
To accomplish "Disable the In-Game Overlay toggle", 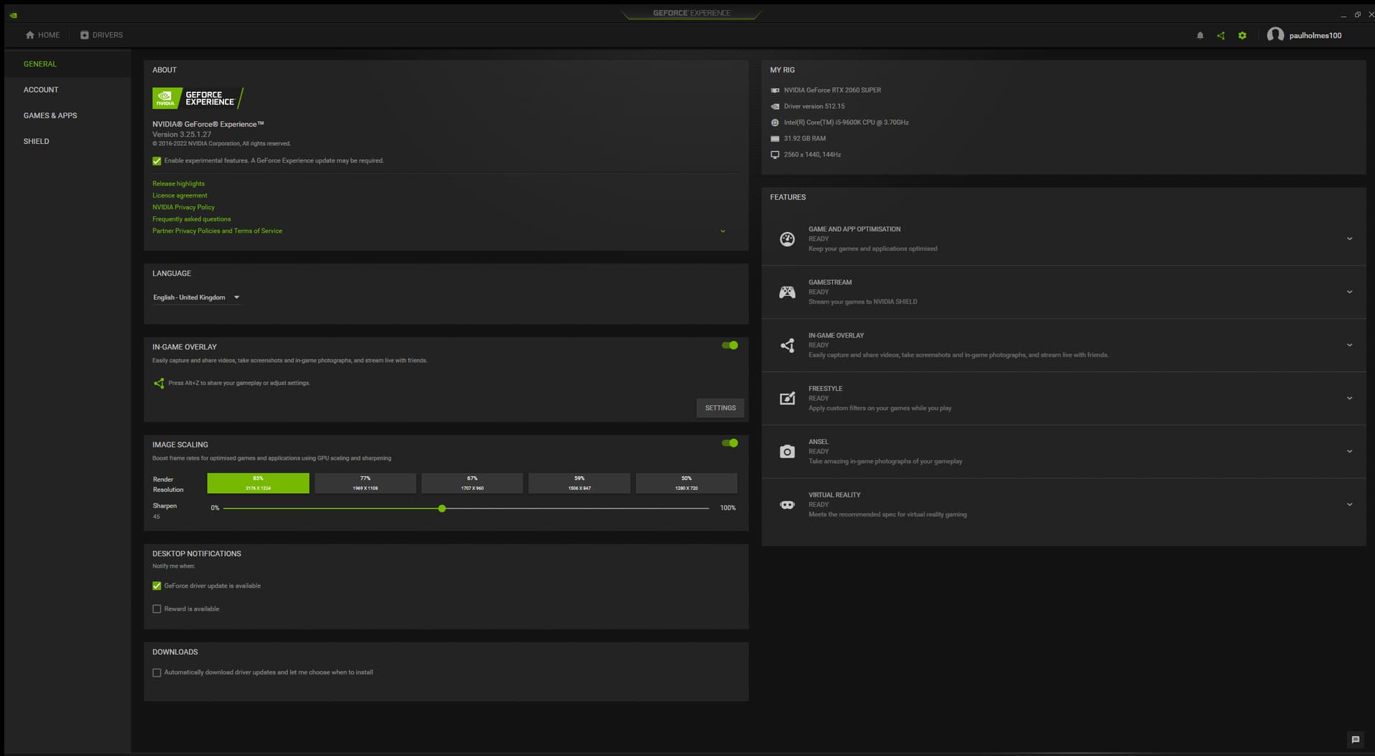I will click(730, 346).
